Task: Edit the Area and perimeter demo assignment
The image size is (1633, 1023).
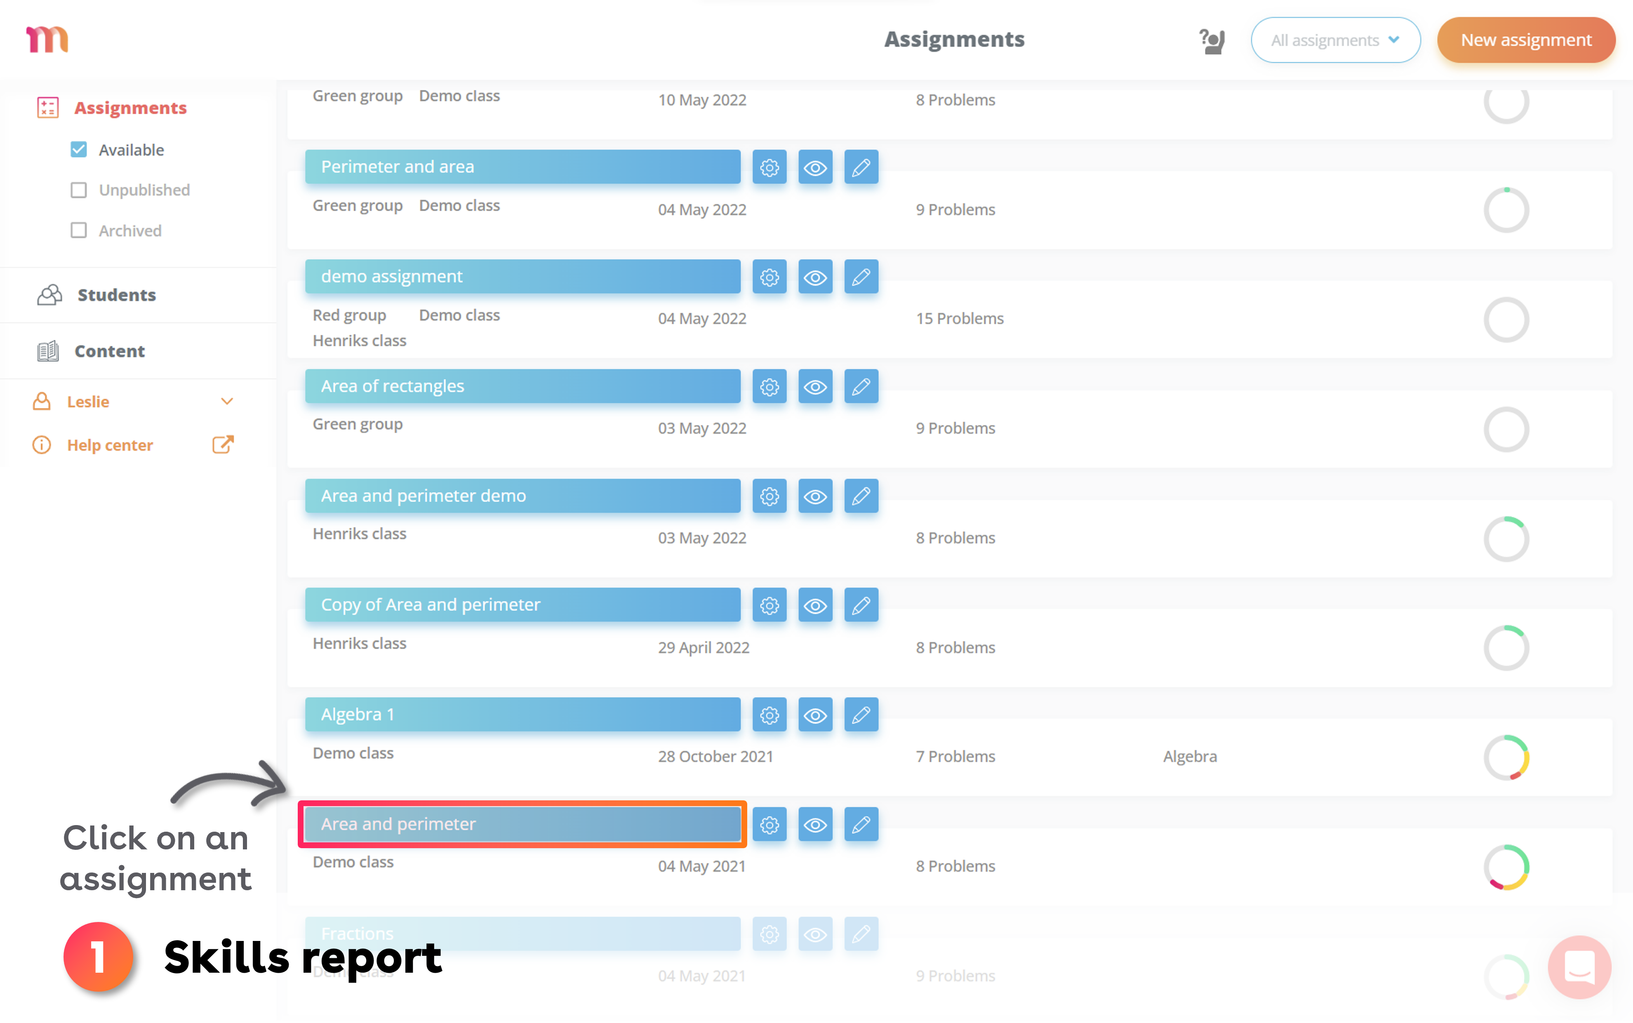Action: tap(861, 496)
